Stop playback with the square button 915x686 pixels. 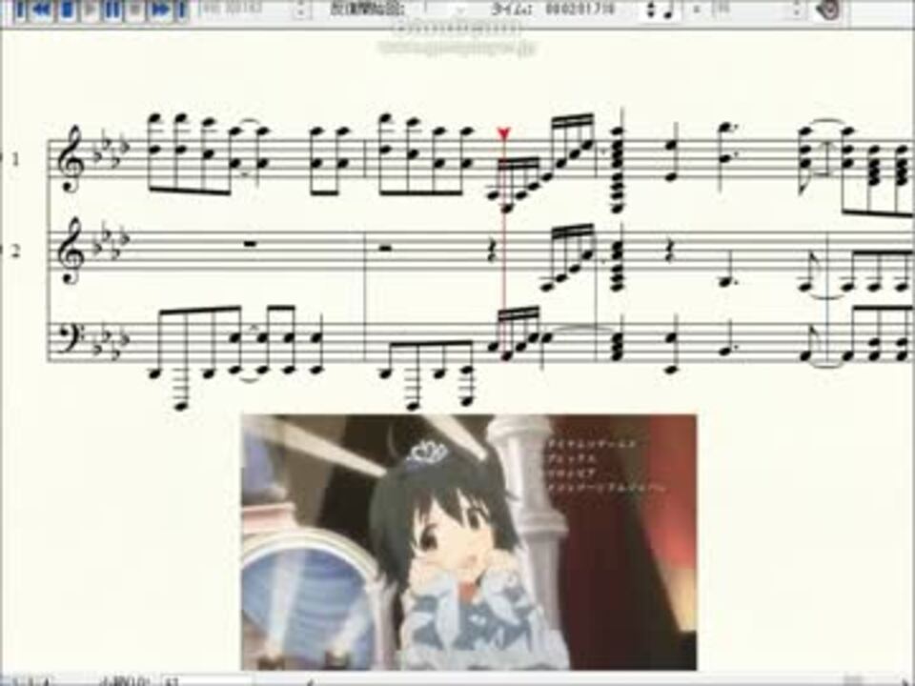point(67,10)
